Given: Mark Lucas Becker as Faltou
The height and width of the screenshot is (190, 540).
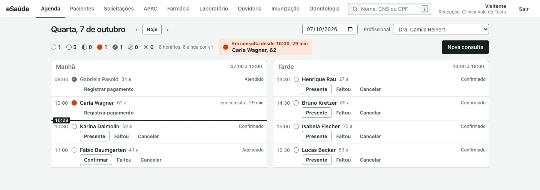Looking at the screenshot, I should click(x=343, y=160).
